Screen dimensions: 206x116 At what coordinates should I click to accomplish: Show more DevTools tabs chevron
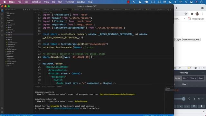click(180, 68)
